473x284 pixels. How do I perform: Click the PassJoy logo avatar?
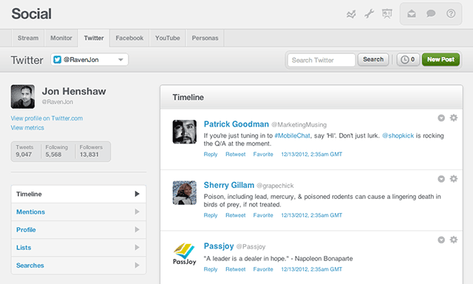click(185, 254)
